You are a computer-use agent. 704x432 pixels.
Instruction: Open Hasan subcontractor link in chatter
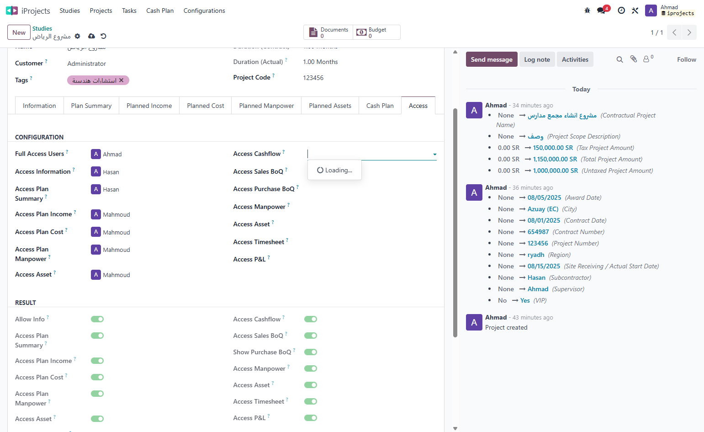point(536,277)
